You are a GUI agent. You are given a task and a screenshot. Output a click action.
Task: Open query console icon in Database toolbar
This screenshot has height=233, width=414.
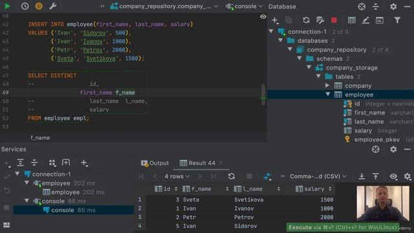(x=380, y=20)
